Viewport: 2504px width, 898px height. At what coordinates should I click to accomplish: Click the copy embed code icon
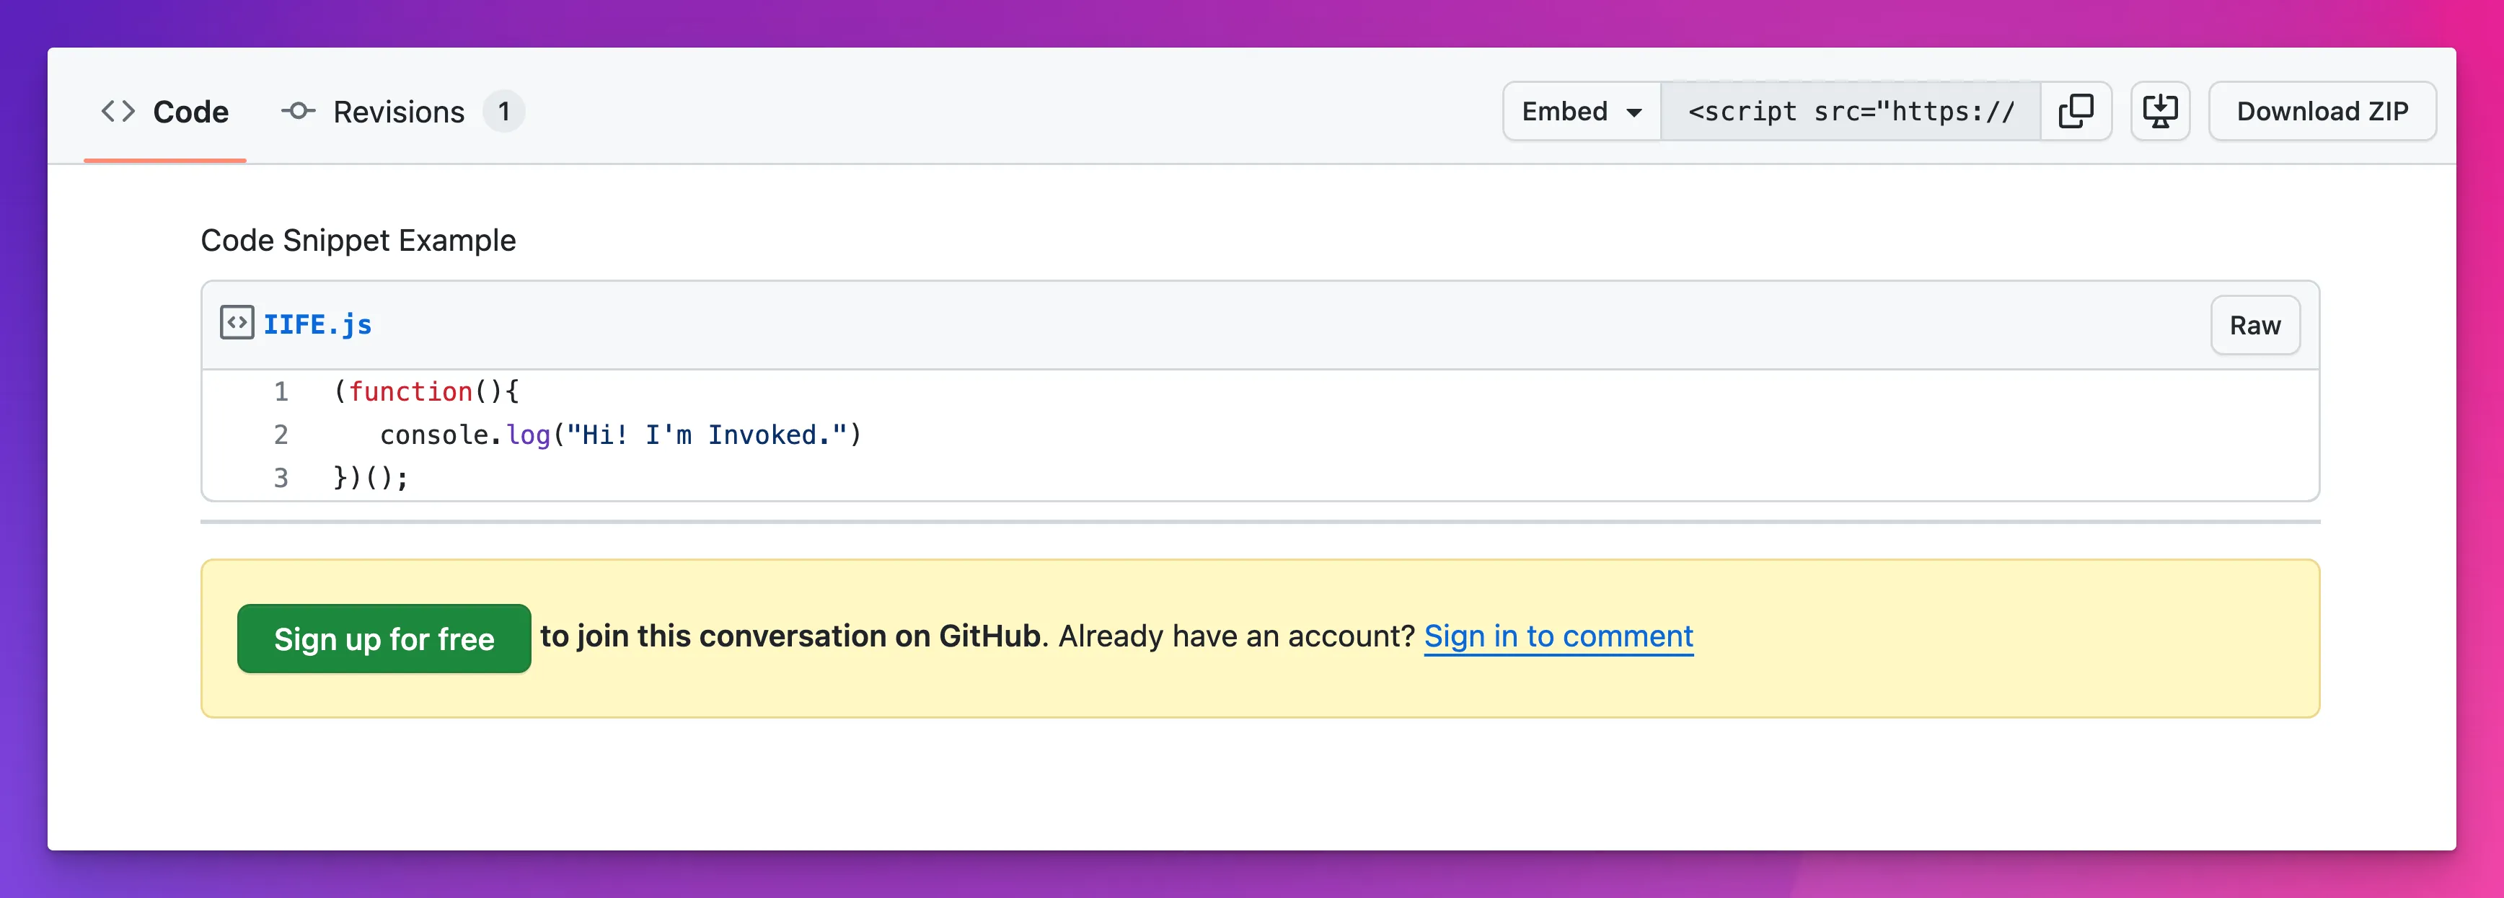coord(2076,112)
